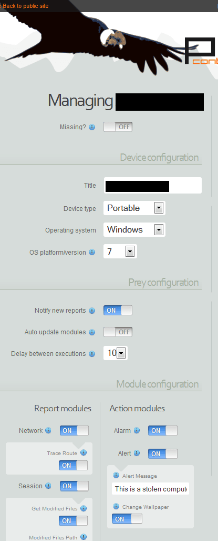Click info icon next to Notify new reports
Viewport: 218px width, 541px height.
pos(92,311)
